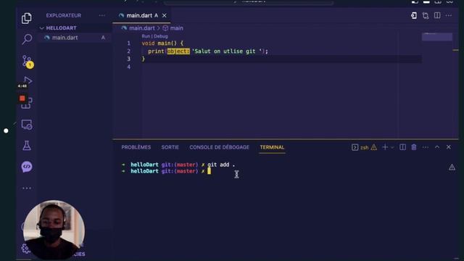Open terminal panel more actions ellipsis

click(x=426, y=147)
